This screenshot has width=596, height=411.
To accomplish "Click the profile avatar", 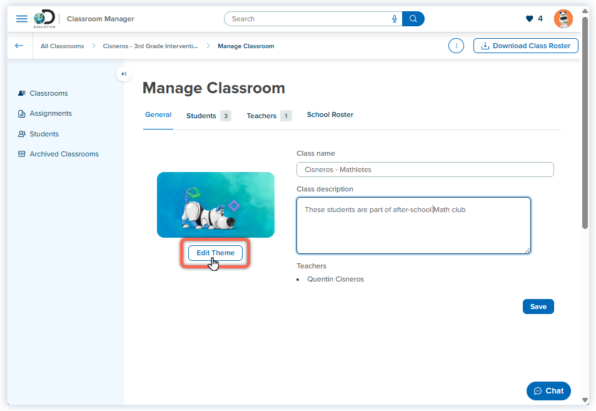I will pos(562,19).
